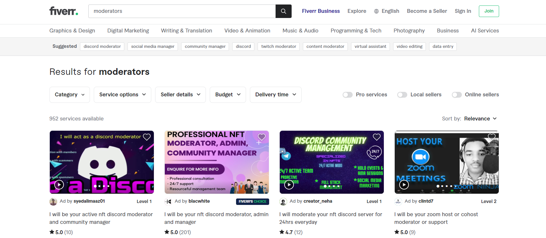Expand the Delivery time dropdown
Viewport: 546px width, 238px height.
[x=276, y=95]
